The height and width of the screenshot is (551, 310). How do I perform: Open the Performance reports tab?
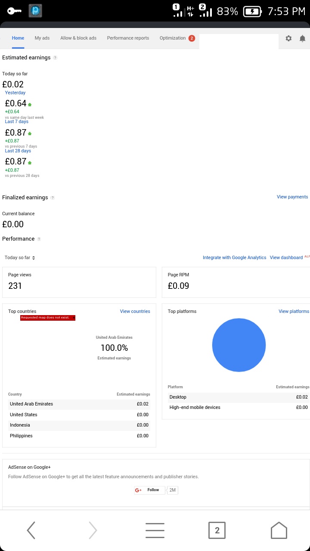128,38
